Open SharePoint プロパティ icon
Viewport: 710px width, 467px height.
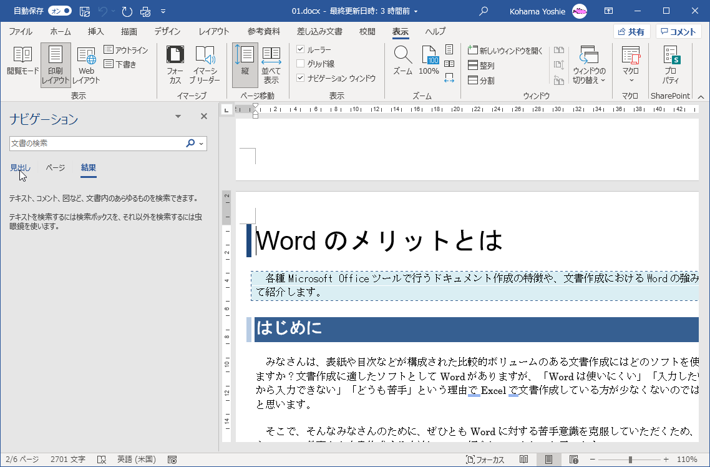coord(671,64)
